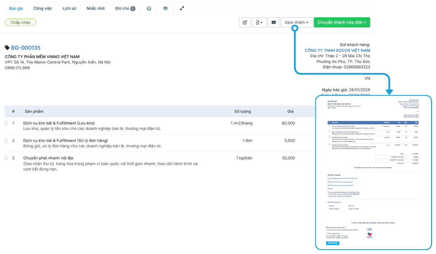Click drag handle of row 3
The height and width of the screenshot is (254, 436).
tap(6, 158)
